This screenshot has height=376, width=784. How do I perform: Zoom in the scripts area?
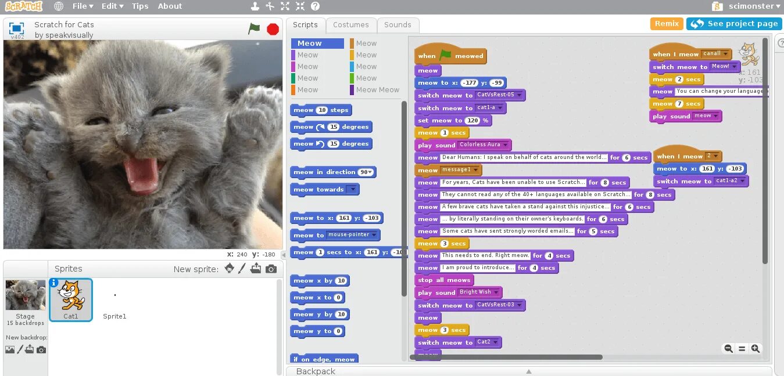point(756,349)
